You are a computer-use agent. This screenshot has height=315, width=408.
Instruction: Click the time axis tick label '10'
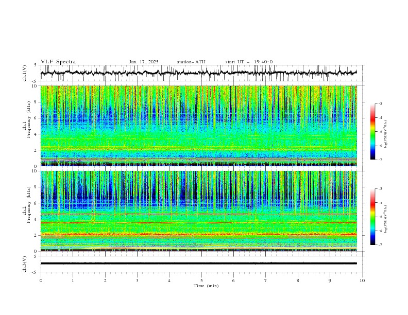[362, 281]
